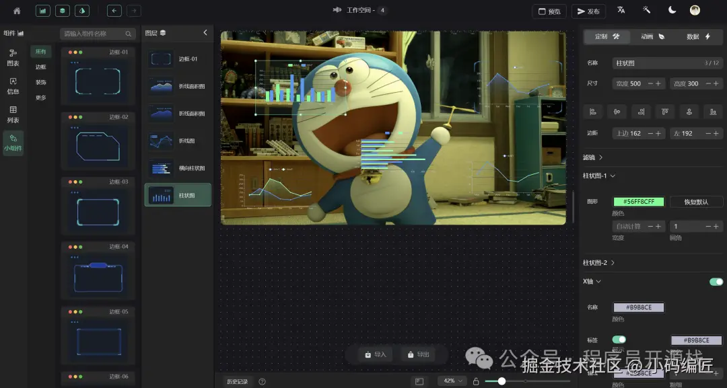Screen dimensions: 727x388
Task: Click the search magnifier in component search box
Action: pos(128,34)
